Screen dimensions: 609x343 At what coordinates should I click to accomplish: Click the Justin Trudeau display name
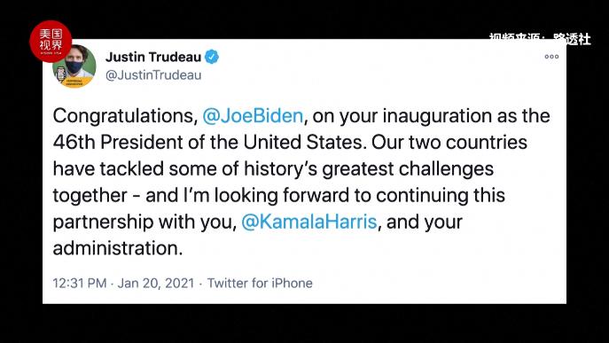(x=153, y=57)
